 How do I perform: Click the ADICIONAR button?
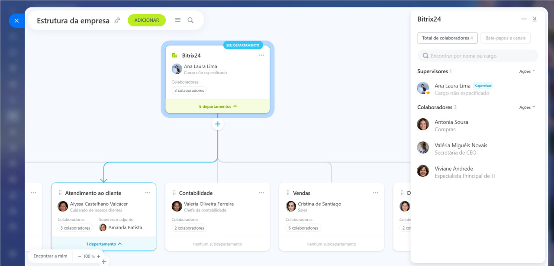(147, 20)
